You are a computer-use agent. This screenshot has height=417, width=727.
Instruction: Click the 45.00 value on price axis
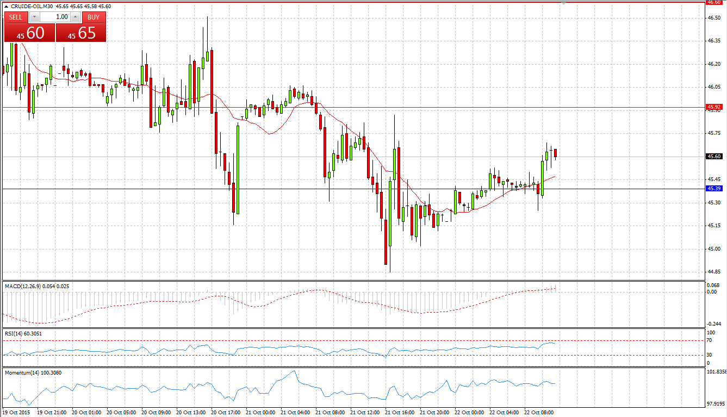click(713, 249)
